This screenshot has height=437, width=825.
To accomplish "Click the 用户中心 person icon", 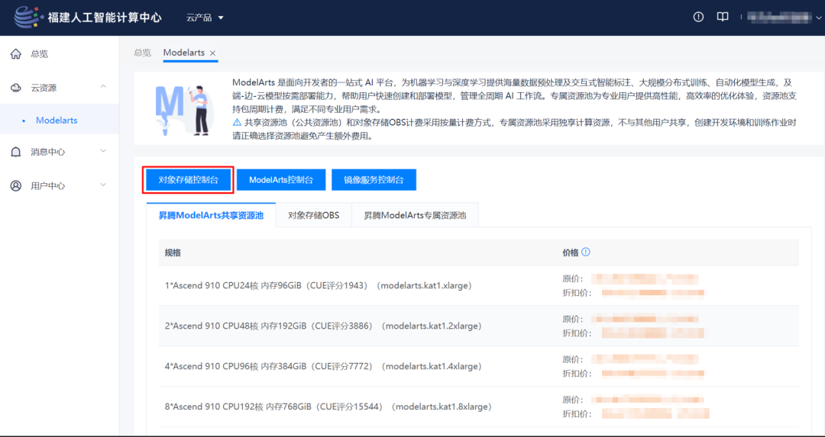I will 16,185.
